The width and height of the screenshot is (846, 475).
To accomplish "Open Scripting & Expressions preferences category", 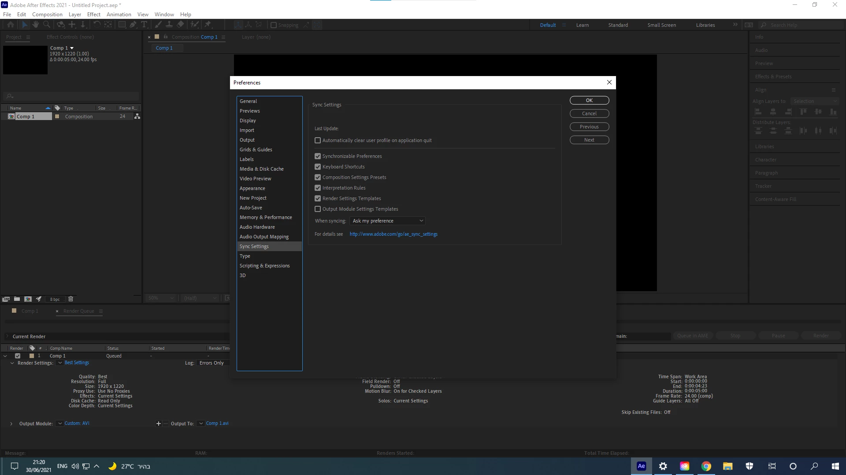I will [x=264, y=266].
